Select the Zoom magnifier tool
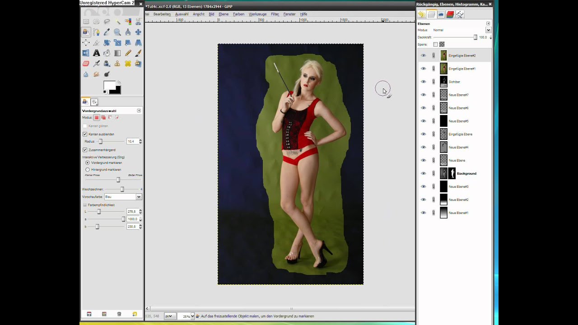 click(117, 32)
